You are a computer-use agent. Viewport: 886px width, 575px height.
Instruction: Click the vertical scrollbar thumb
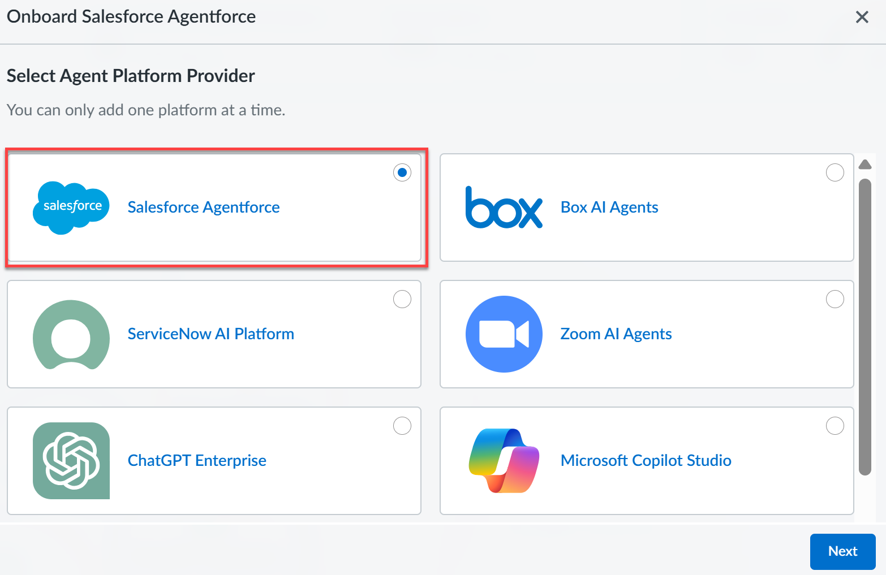tap(865, 327)
